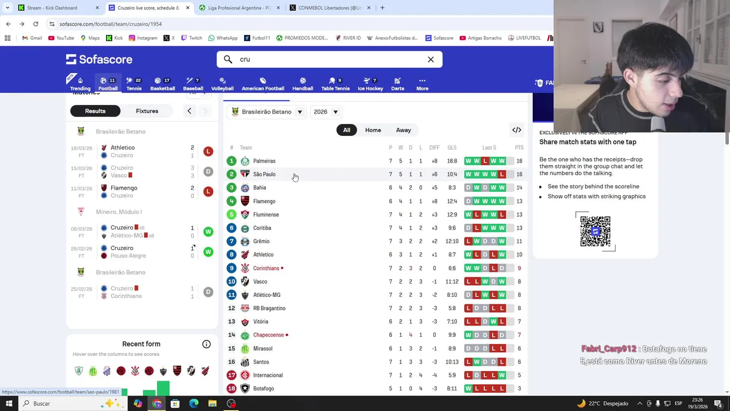The height and width of the screenshot is (411, 730).
Task: Open the Darts section
Action: pos(398,84)
